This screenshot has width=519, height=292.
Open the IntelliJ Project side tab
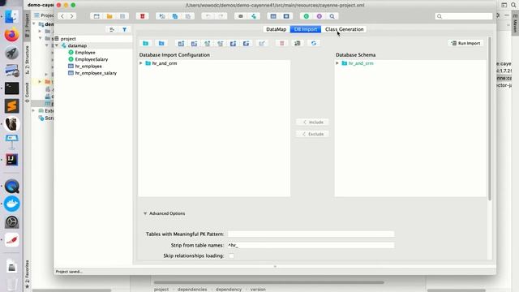(27, 25)
